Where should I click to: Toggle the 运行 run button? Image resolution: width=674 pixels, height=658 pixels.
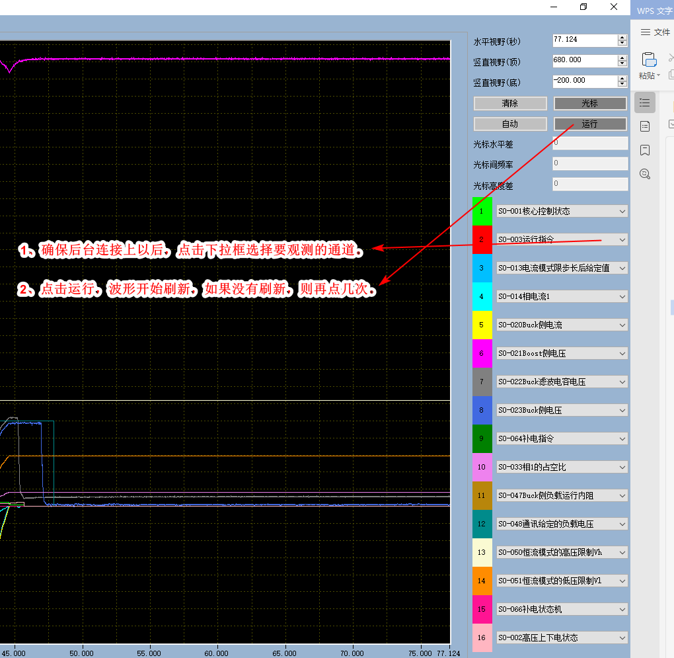589,124
